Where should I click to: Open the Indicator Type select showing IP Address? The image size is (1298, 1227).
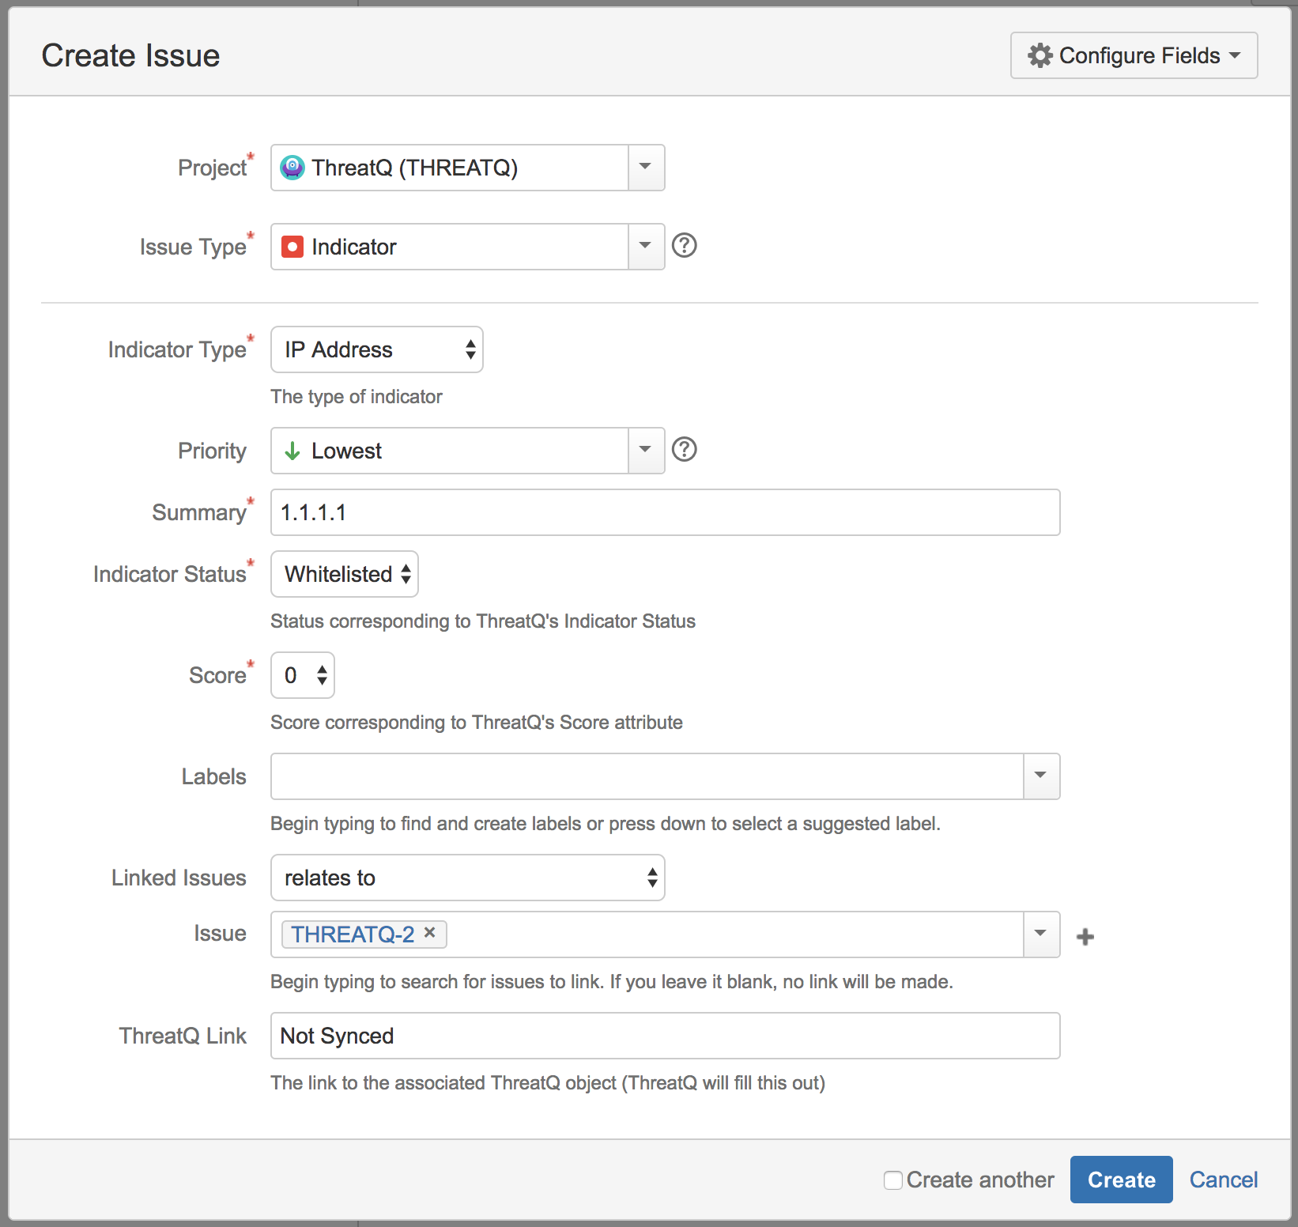(377, 349)
